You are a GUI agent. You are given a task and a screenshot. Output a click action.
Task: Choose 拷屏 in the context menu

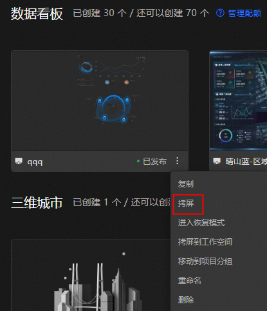(186, 203)
